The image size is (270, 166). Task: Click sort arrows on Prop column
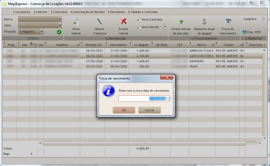[x=4, y=43]
